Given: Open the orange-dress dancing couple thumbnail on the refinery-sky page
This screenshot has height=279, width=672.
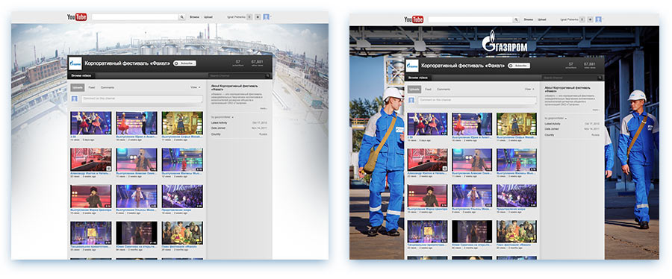Looking at the screenshot, I should [137, 123].
